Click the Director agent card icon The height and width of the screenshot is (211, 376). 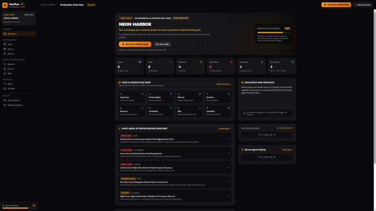tap(200, 94)
